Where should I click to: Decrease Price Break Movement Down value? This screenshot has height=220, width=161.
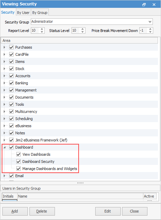point(150,32)
